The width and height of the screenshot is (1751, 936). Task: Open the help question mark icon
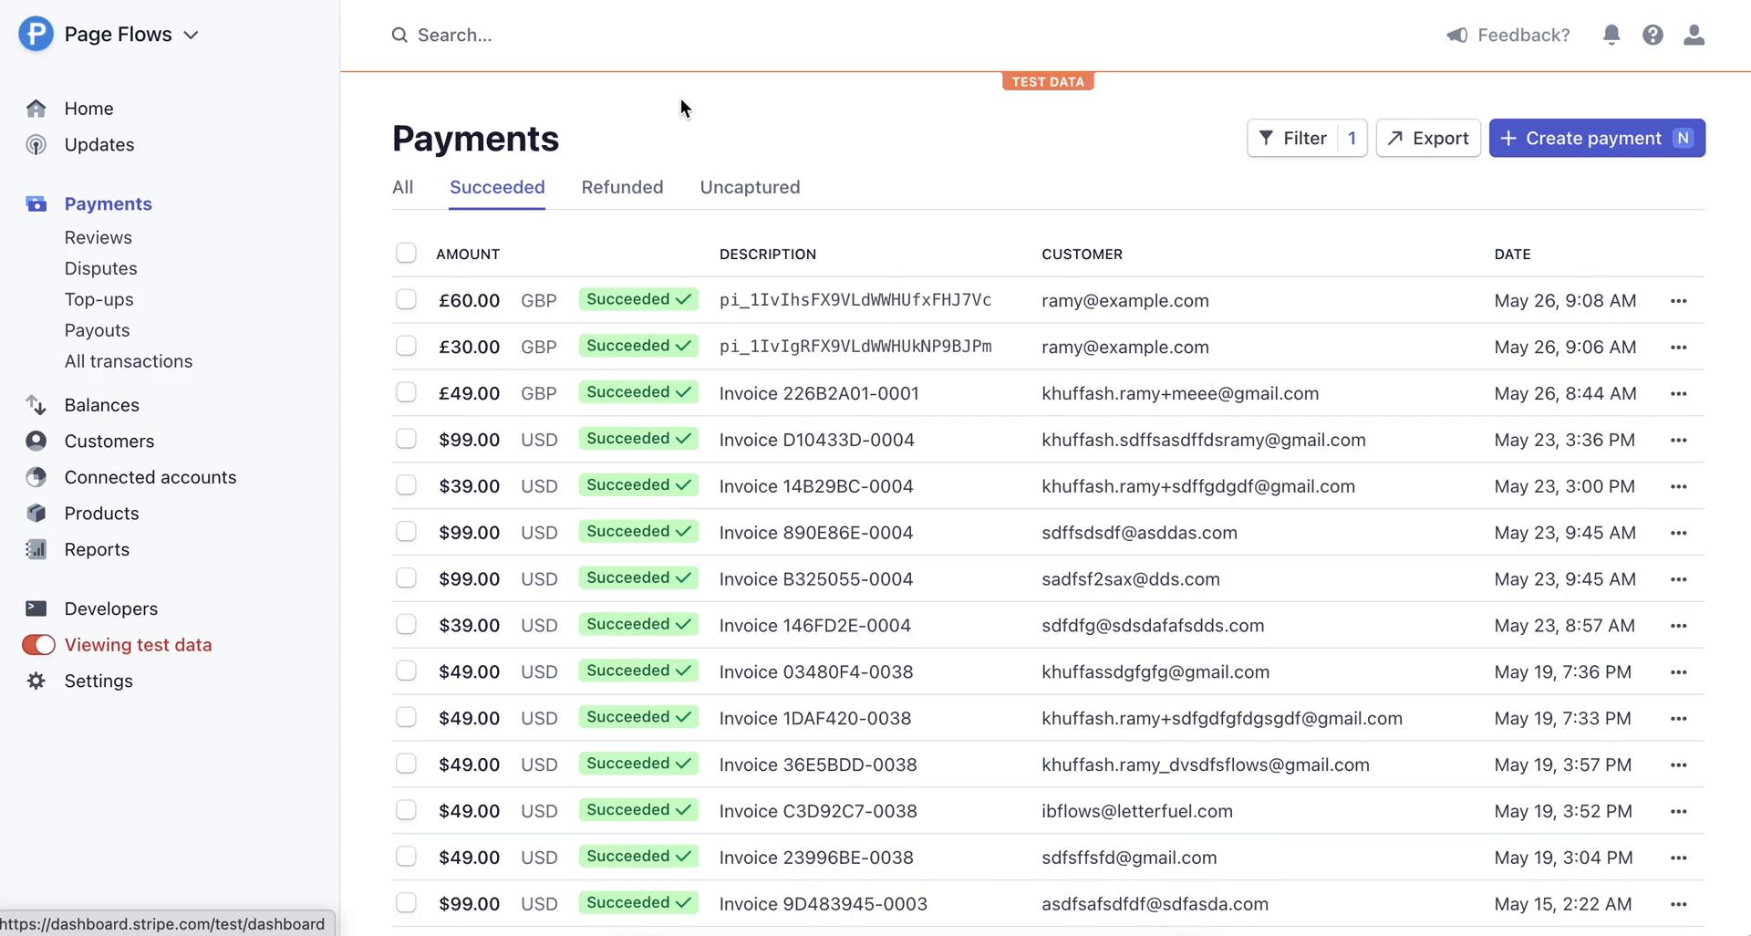[1653, 35]
